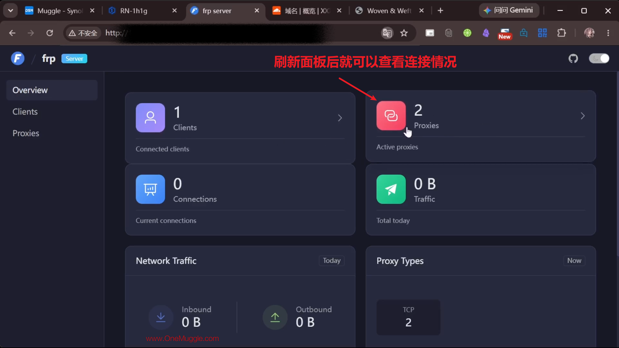Click the green Traffic paper-plane icon
Viewport: 619px width, 348px height.
click(391, 189)
